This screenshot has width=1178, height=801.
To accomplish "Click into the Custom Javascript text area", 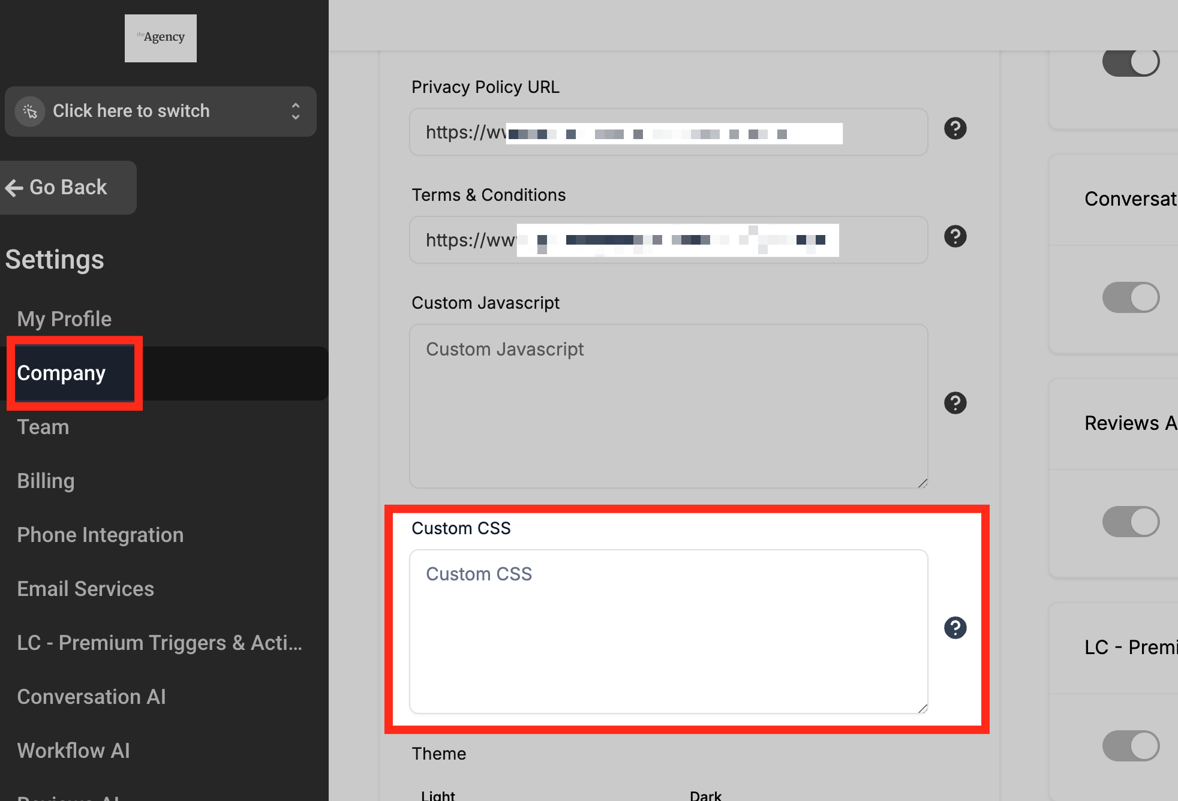I will [668, 406].
